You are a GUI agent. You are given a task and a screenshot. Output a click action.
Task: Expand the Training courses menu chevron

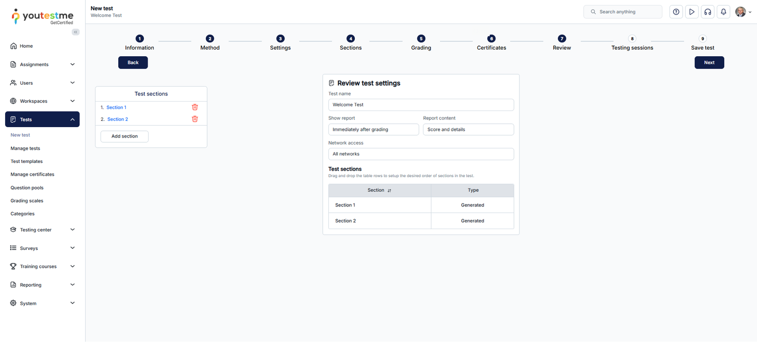pos(72,266)
